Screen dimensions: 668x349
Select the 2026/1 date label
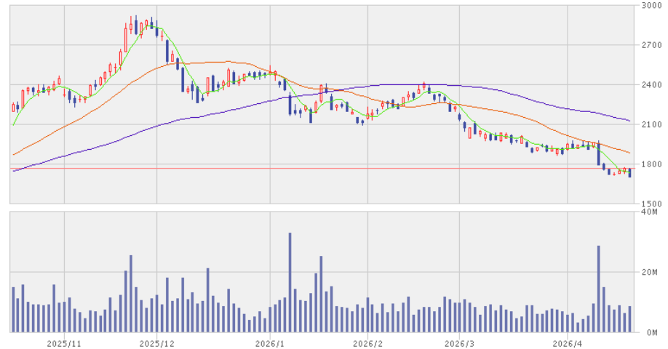click(x=269, y=342)
